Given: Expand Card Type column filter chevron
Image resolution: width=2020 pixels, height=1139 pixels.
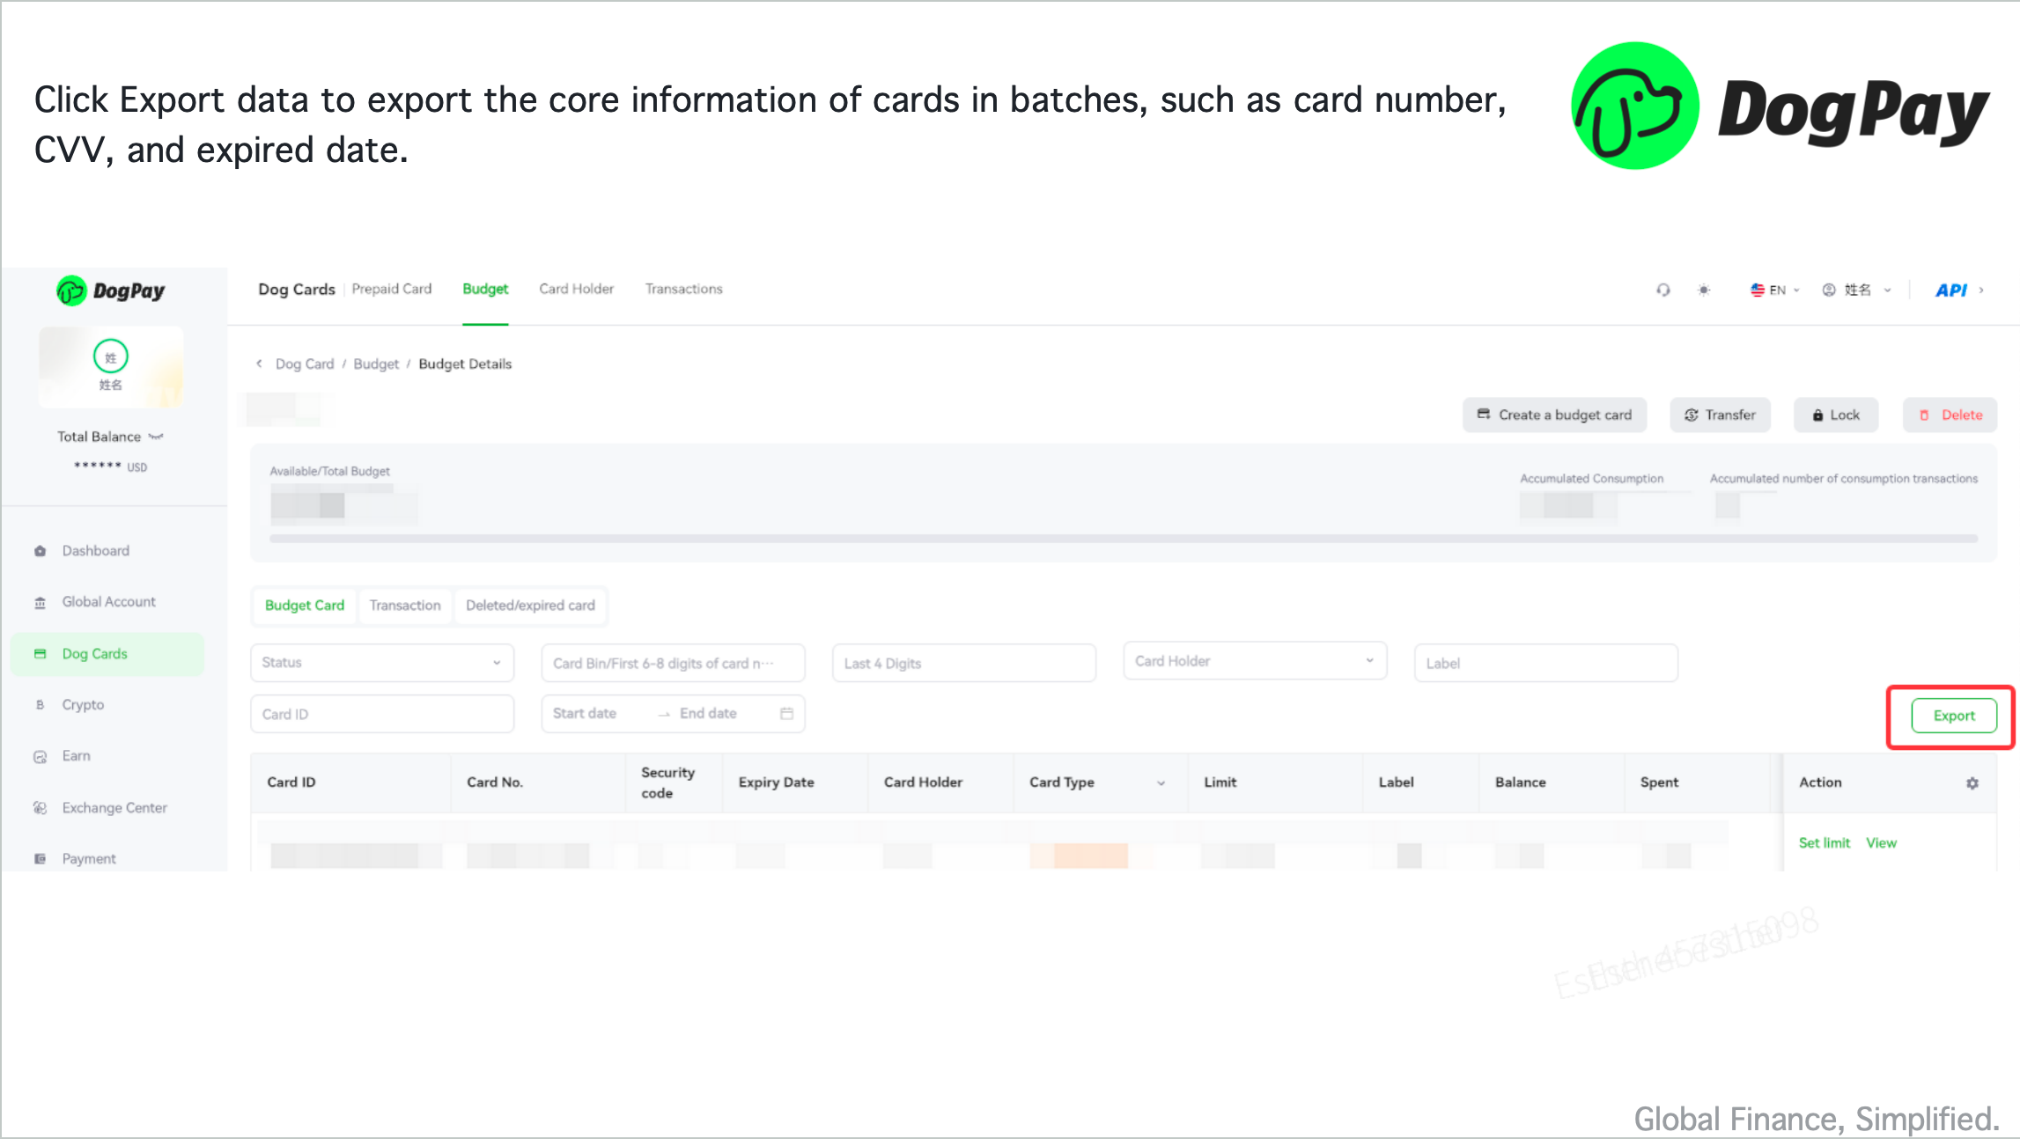Looking at the screenshot, I should tap(1161, 783).
